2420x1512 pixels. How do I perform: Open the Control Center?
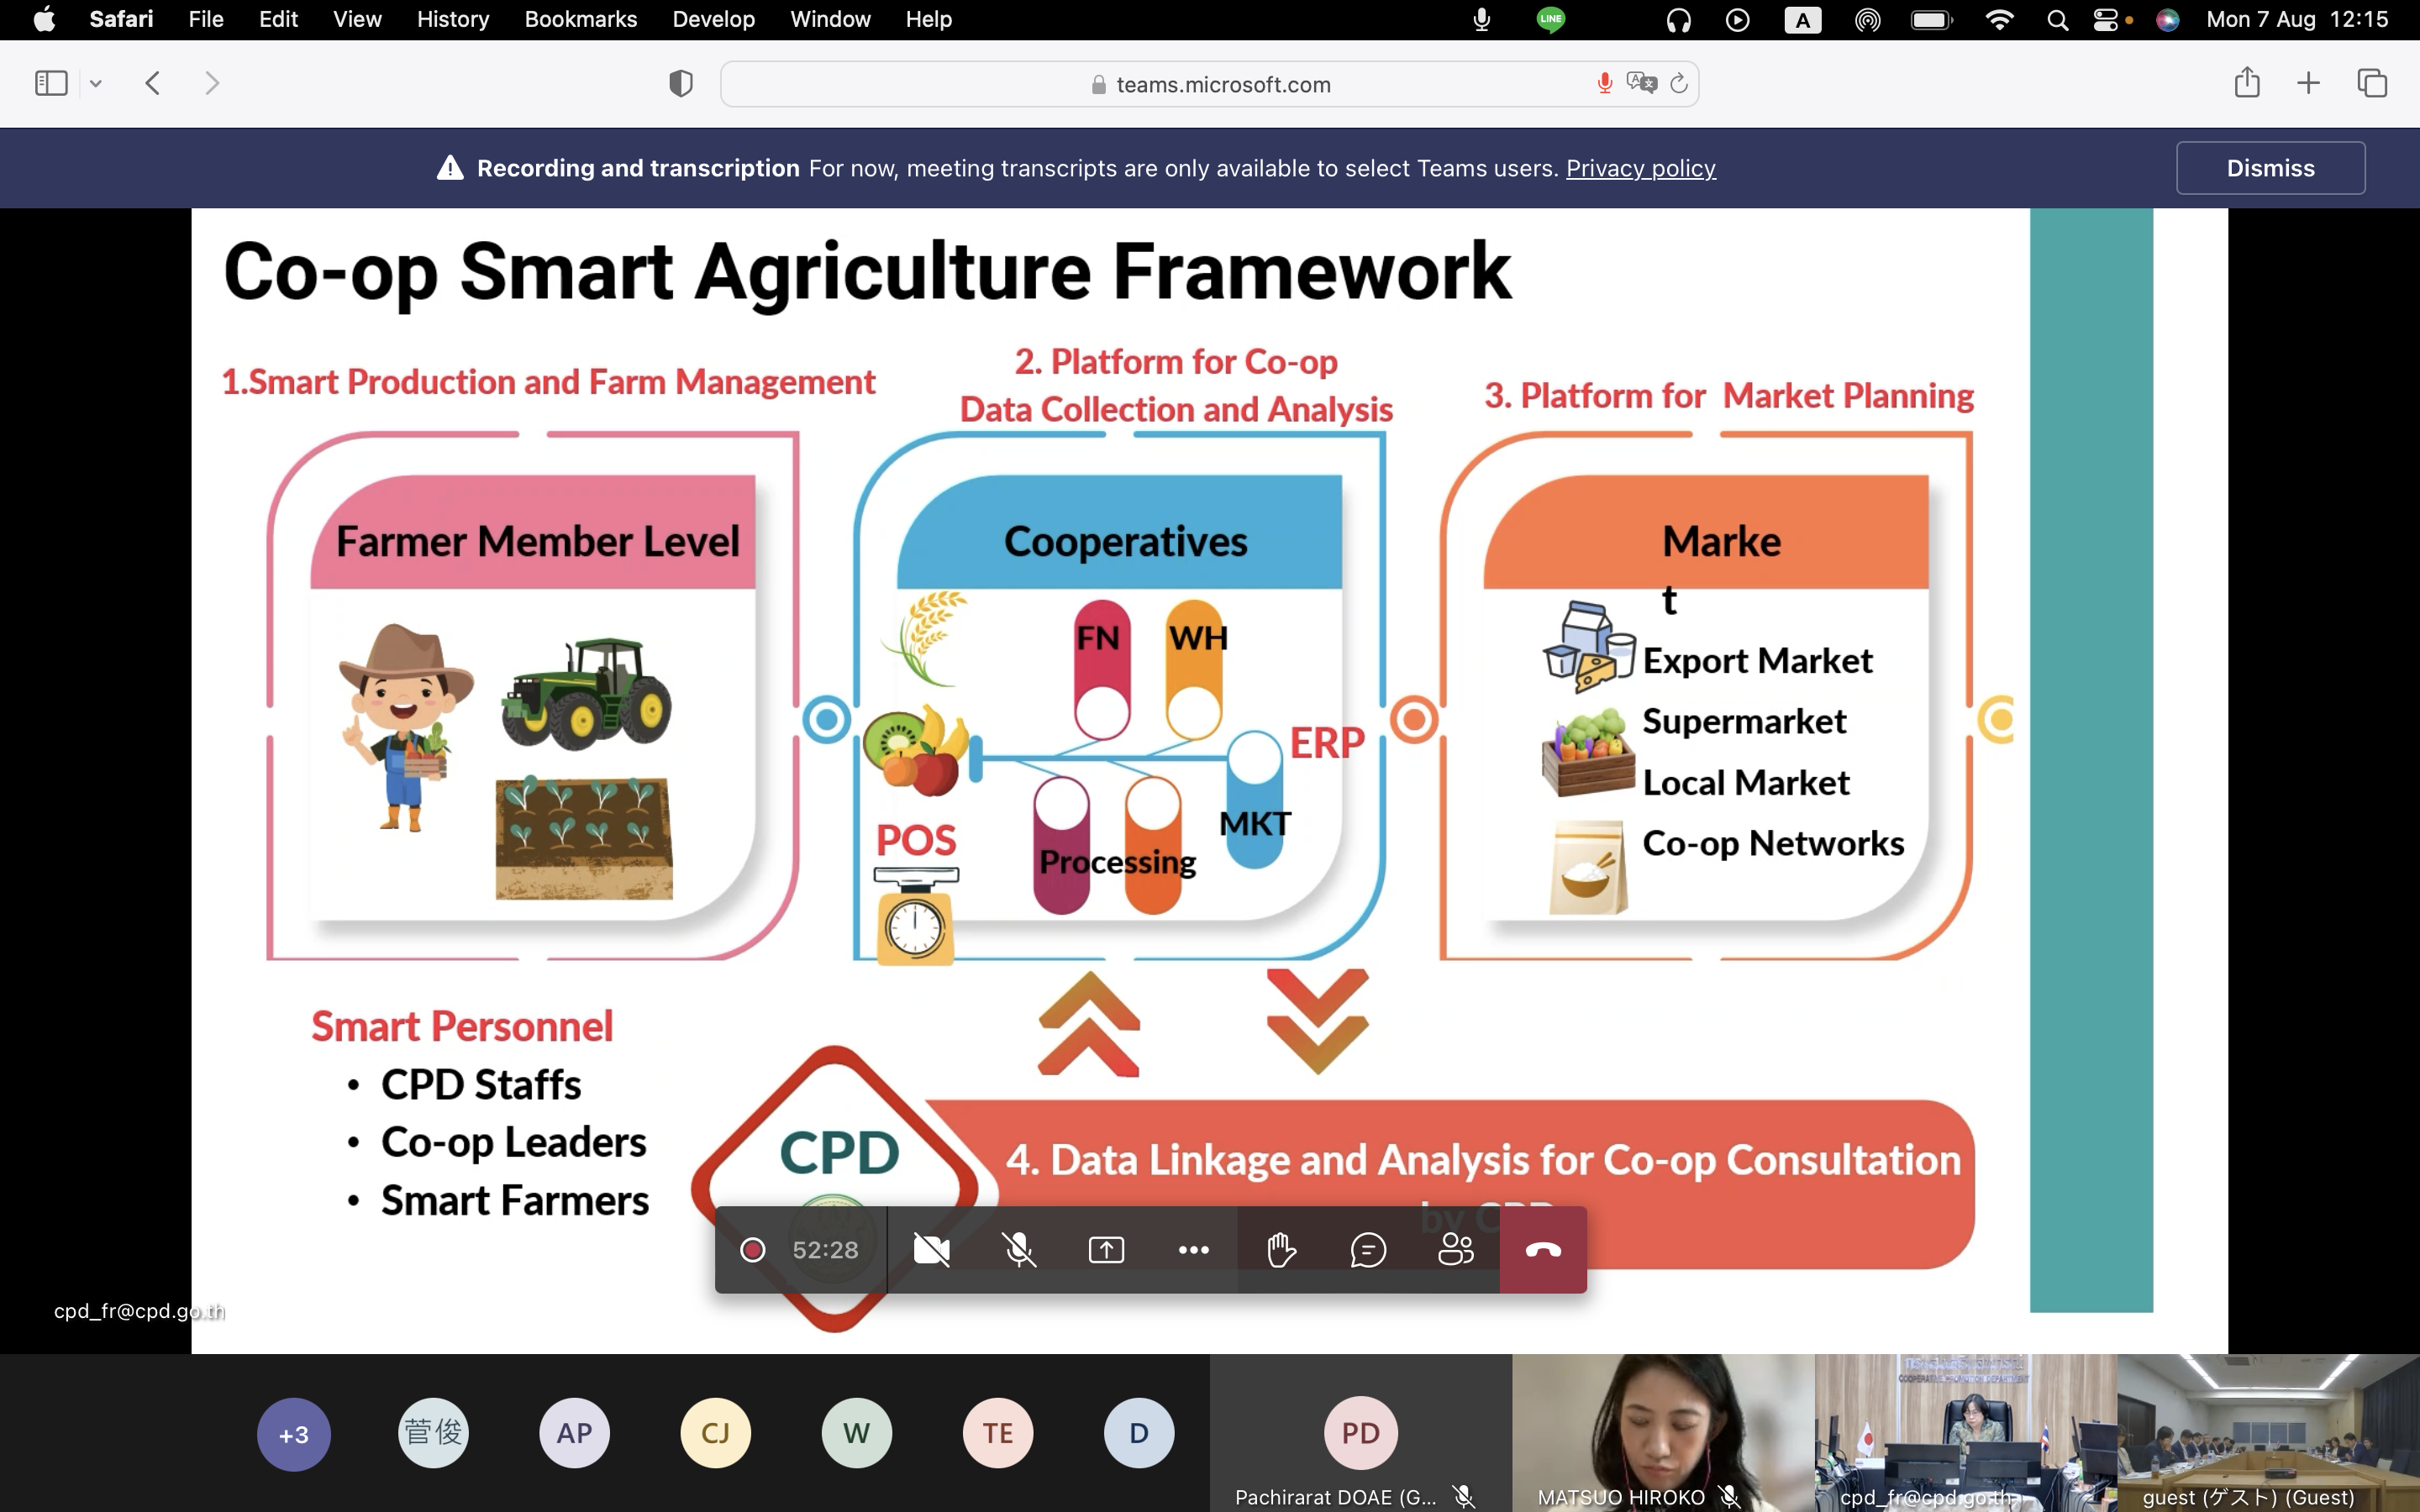(2106, 19)
